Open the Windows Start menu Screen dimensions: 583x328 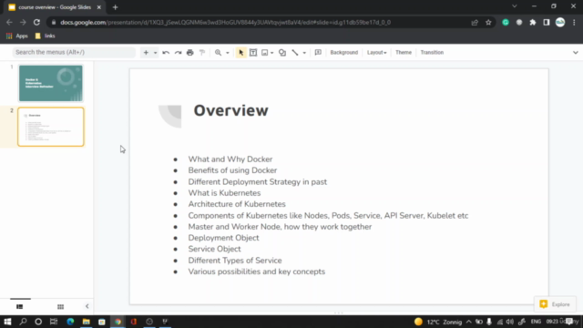[7, 322]
